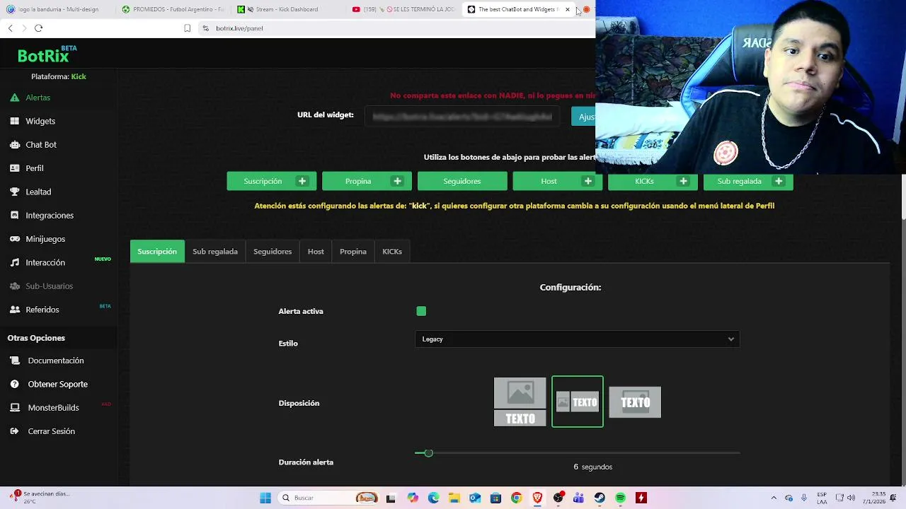Select text-only Disposición layout

[x=635, y=402]
